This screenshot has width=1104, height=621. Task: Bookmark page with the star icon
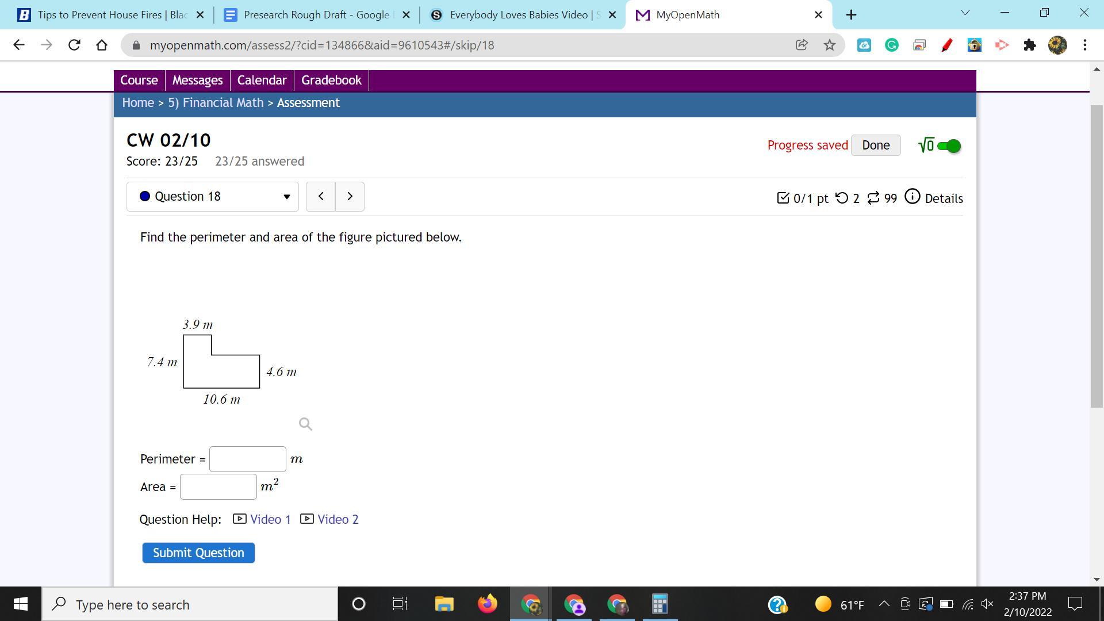click(829, 45)
